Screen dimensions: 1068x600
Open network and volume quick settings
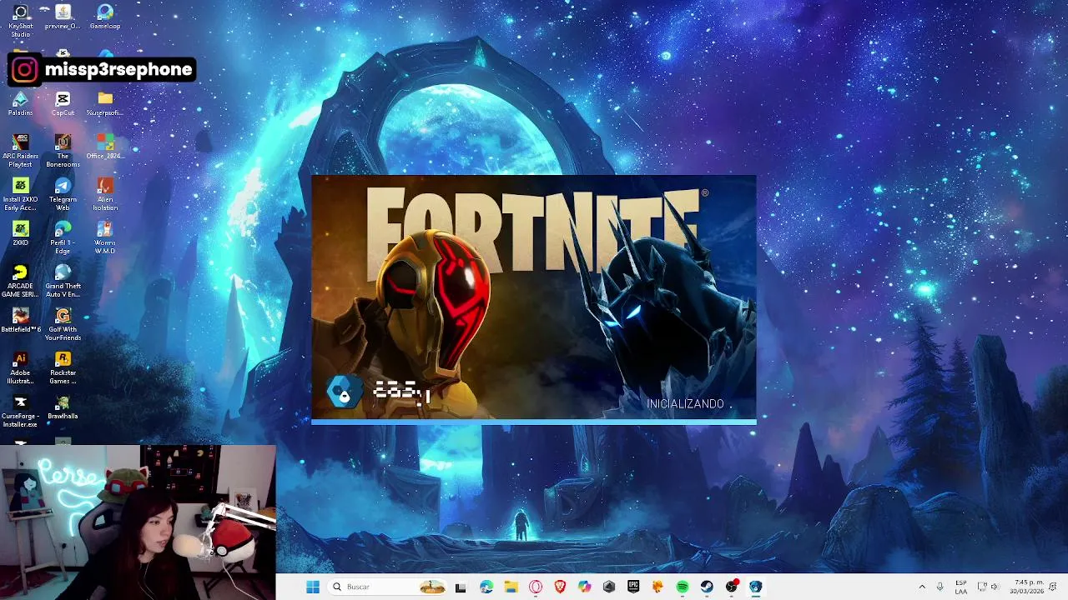coord(988,587)
